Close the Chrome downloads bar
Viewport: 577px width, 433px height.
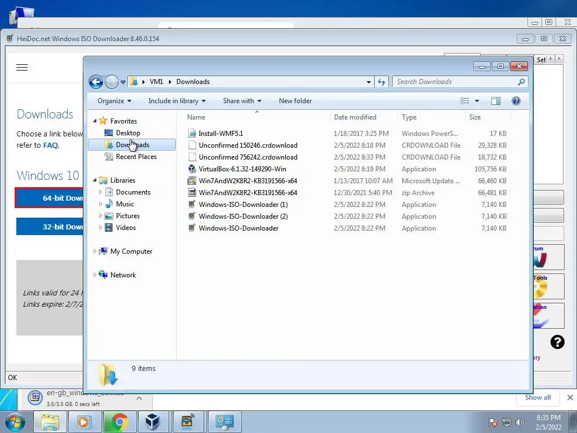click(570, 397)
